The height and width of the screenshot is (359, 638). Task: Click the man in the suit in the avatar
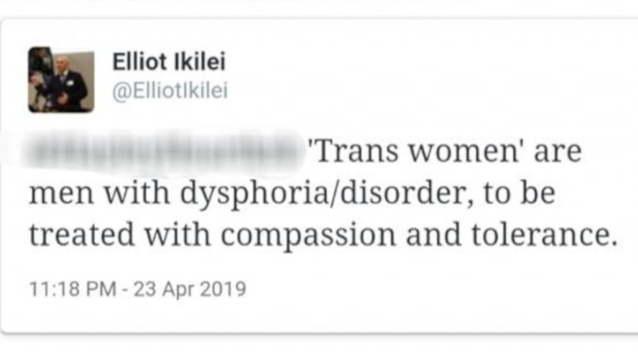point(65,83)
